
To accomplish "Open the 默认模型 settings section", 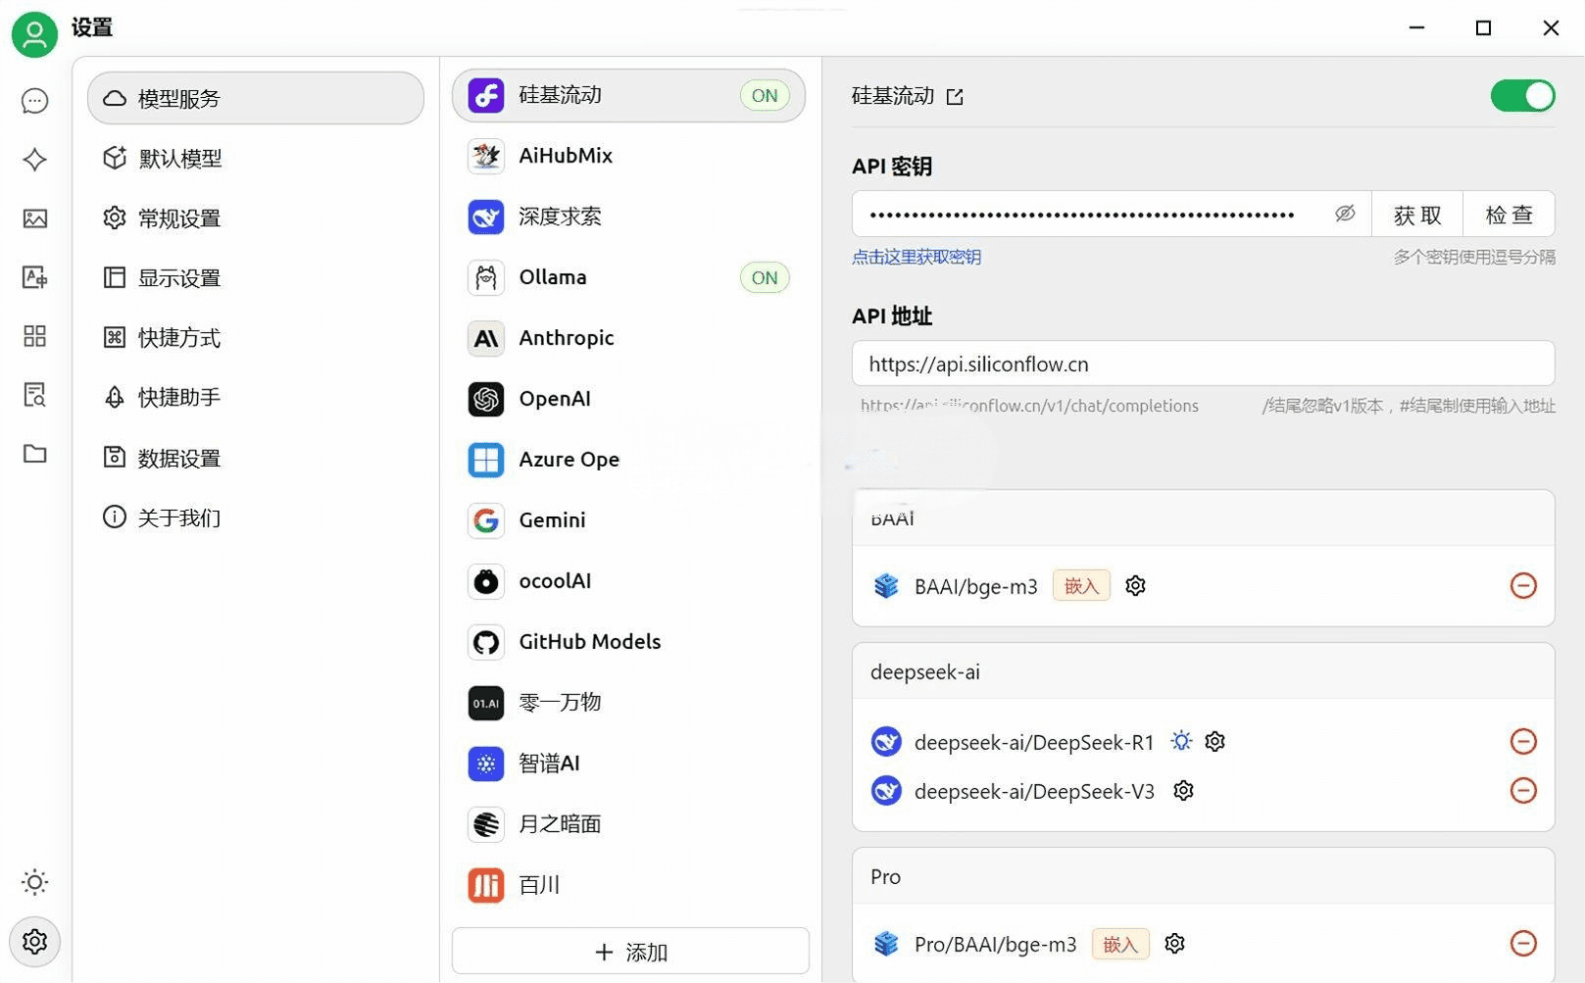I will click(180, 159).
